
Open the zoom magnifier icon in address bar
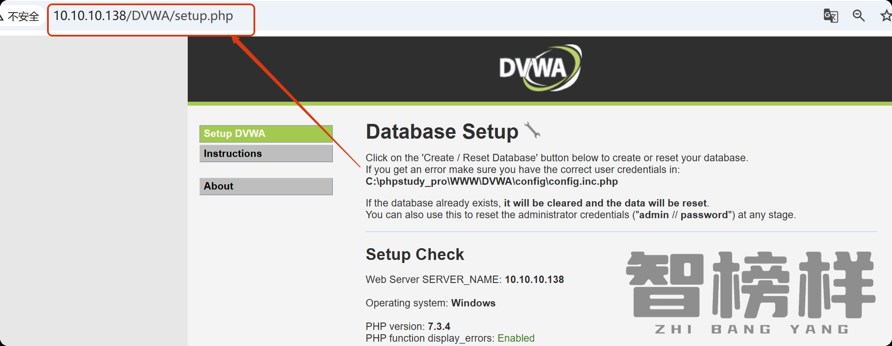[858, 16]
